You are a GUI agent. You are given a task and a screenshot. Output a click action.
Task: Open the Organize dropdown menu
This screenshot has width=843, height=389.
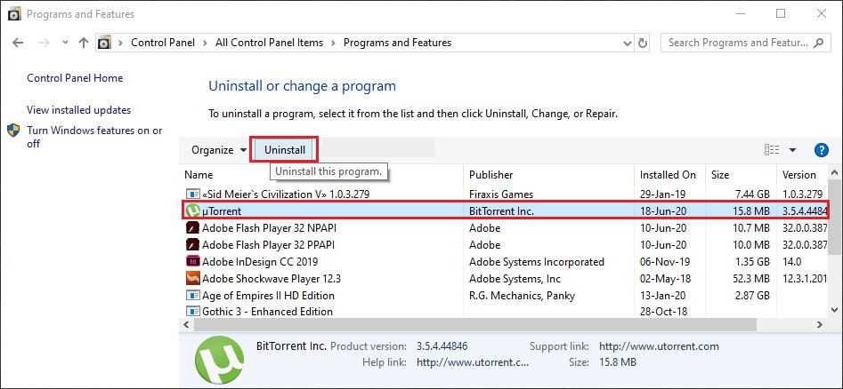[219, 150]
